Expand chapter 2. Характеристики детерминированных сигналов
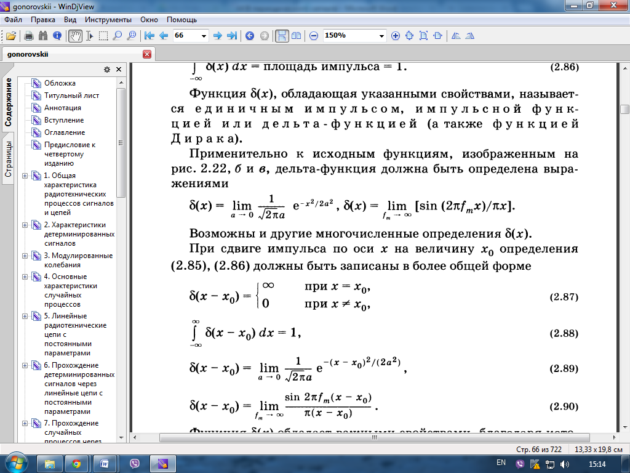The height and width of the screenshot is (473, 630). 25,225
